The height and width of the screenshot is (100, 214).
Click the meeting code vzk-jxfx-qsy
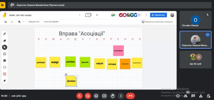19,96
